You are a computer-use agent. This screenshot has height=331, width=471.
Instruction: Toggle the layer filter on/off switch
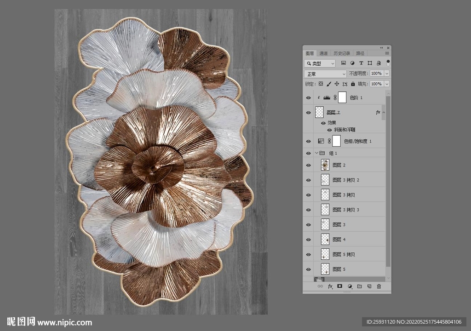pos(388,62)
